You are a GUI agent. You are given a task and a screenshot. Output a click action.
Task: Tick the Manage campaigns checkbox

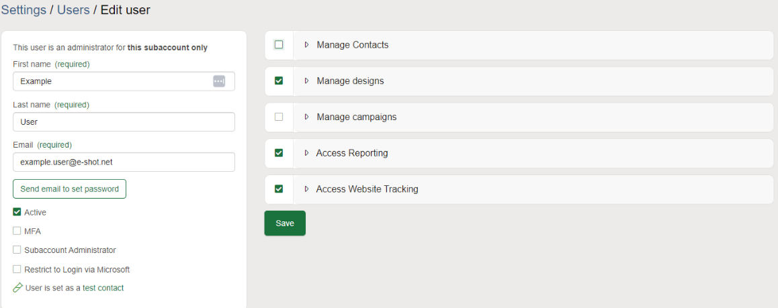(x=279, y=117)
